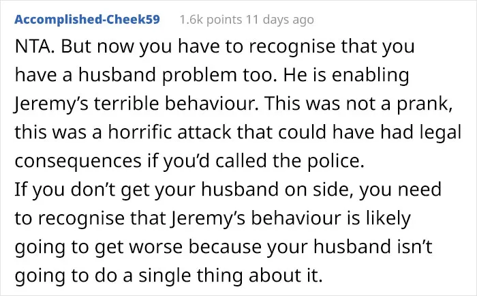Viewport: 477px width, 296px height.
Task: Click the word 'terrible' in the comment
Action: point(126,104)
